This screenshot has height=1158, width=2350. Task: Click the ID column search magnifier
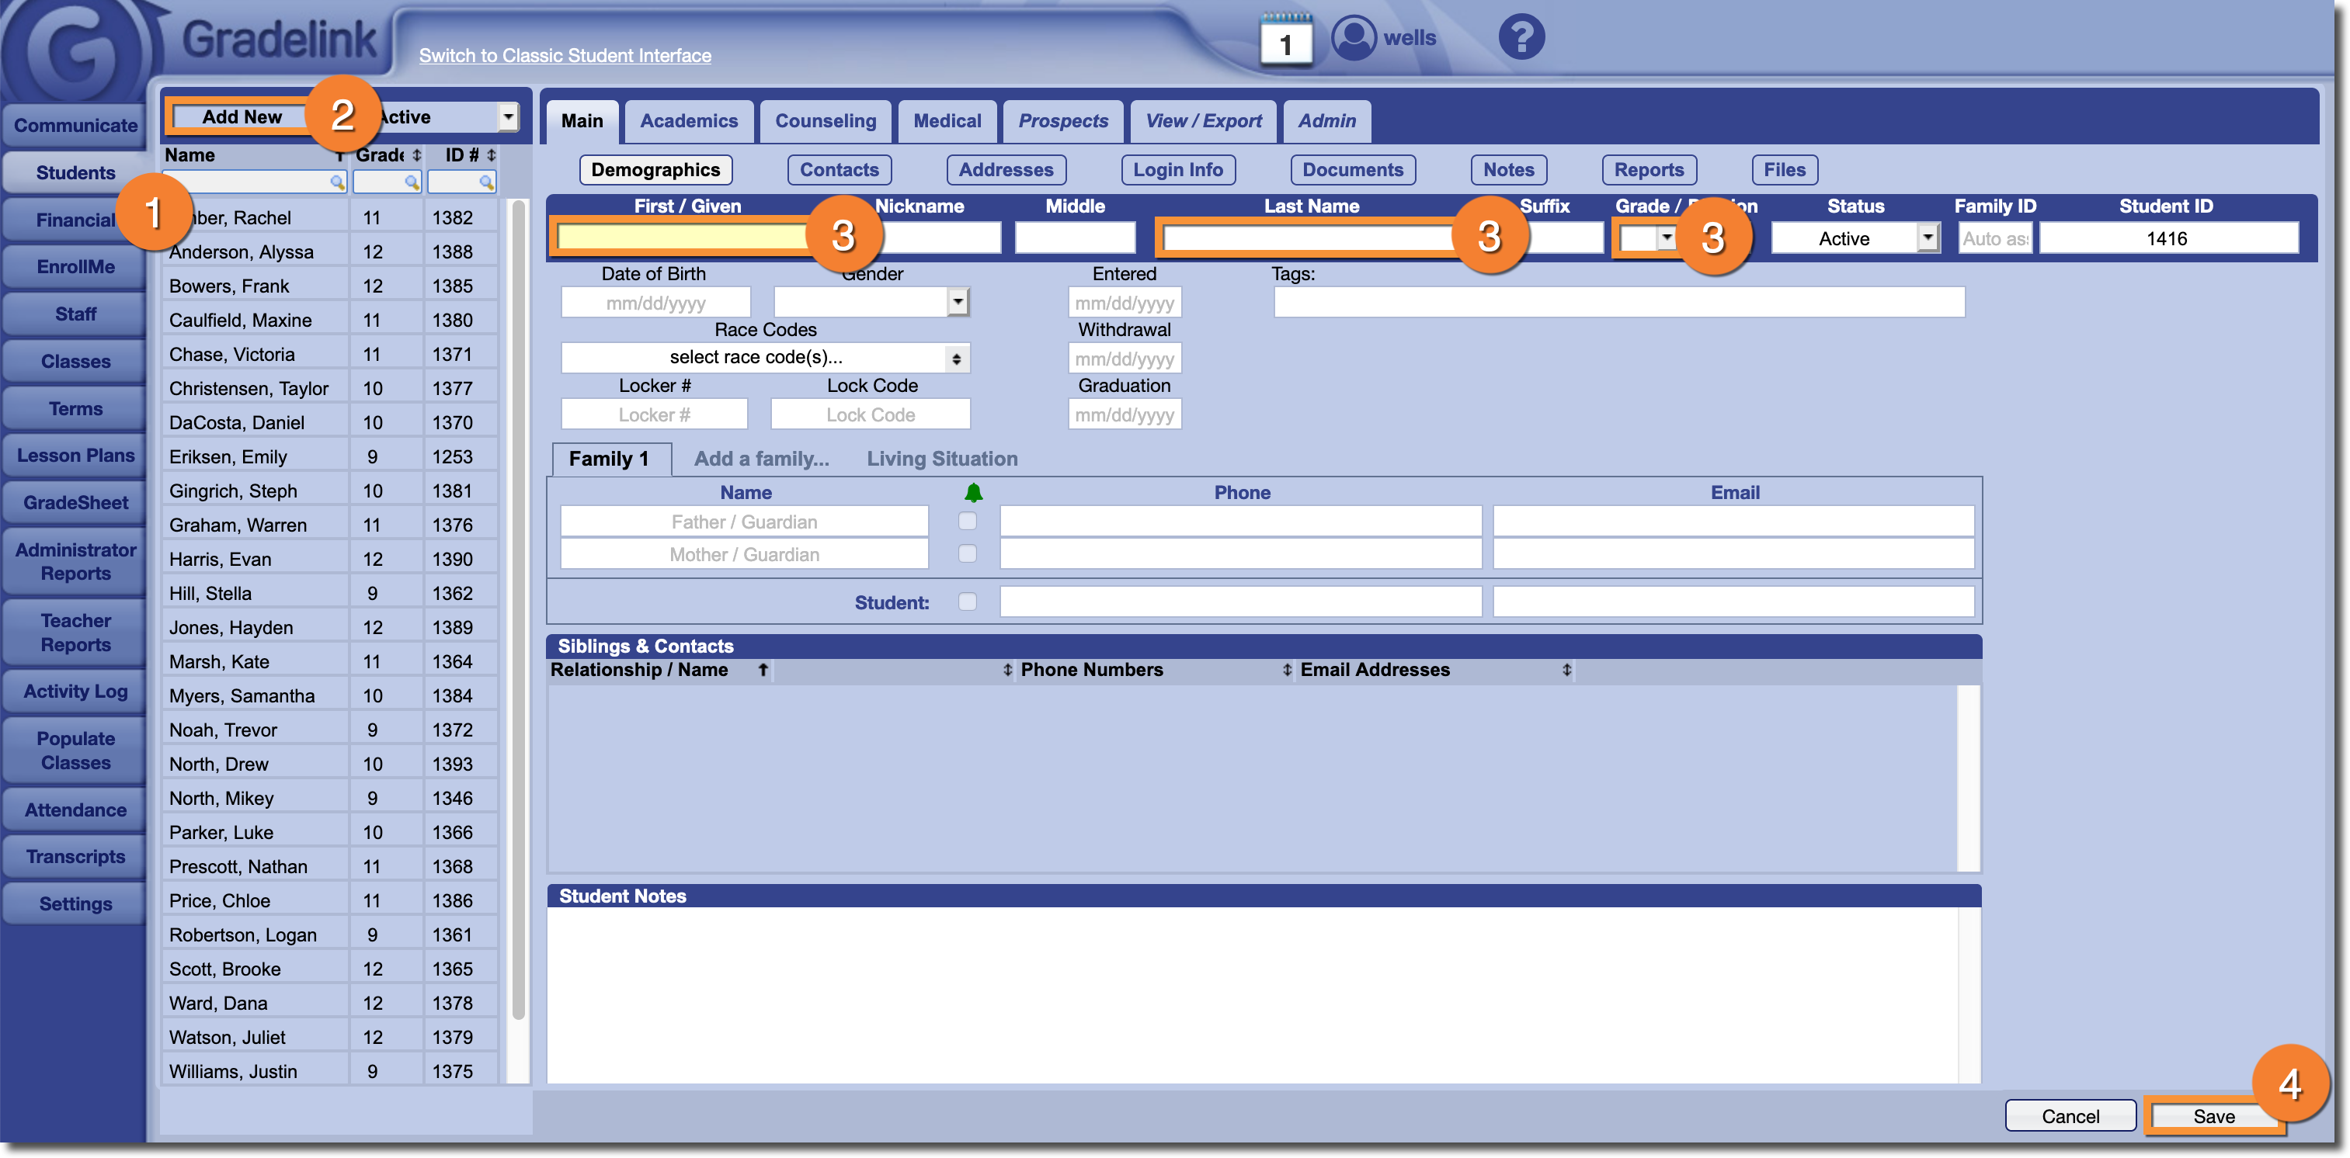[x=486, y=182]
